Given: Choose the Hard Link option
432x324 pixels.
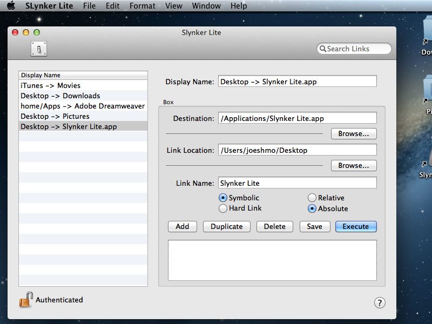Looking at the screenshot, I should 223,208.
